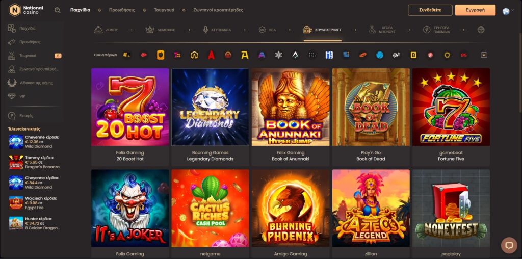522x259 pixels.
Task: Click the Επαφές question mark icon
Action: click(12, 116)
